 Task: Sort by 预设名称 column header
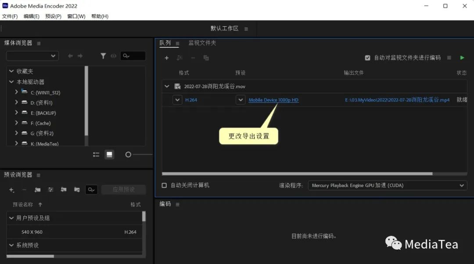pos(23,204)
